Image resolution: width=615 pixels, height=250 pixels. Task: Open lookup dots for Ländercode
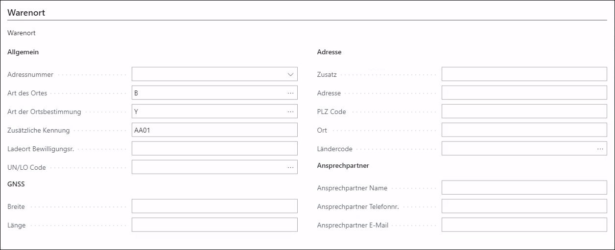[600, 149]
